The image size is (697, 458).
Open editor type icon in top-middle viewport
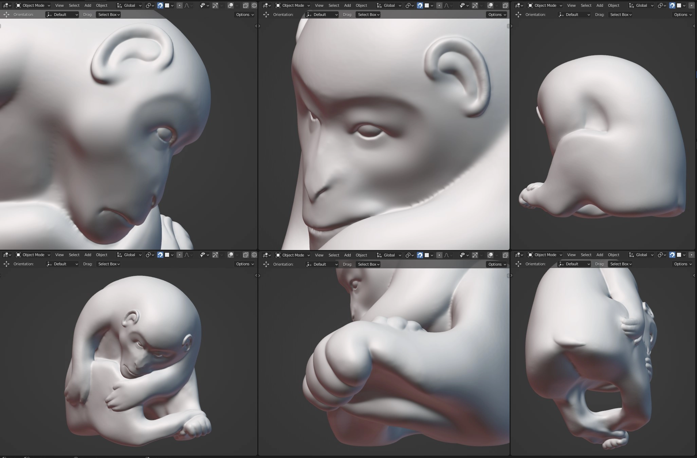point(266,5)
